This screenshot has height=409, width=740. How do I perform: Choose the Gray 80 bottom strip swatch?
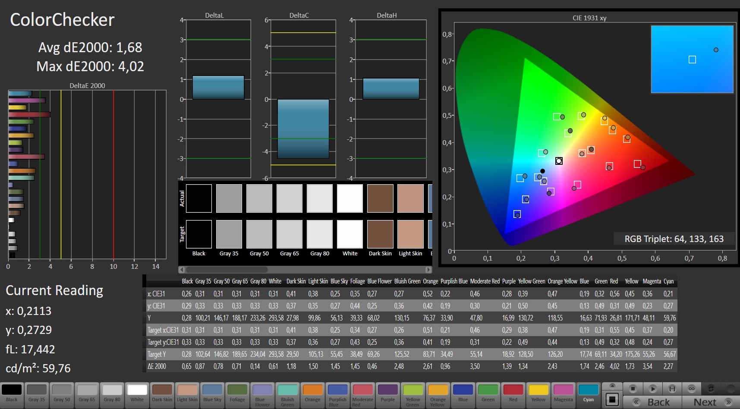(x=112, y=395)
